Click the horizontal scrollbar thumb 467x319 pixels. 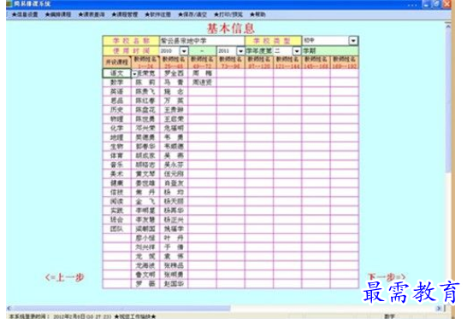click(x=121, y=309)
